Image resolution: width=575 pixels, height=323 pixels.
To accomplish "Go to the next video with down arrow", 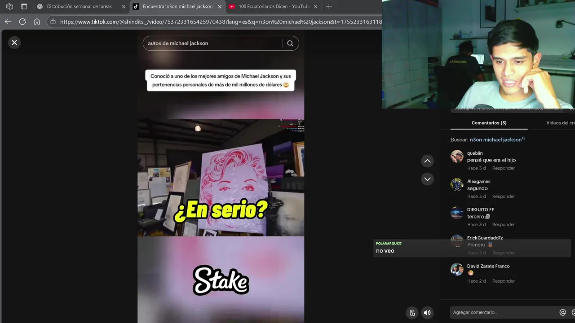I will [427, 179].
